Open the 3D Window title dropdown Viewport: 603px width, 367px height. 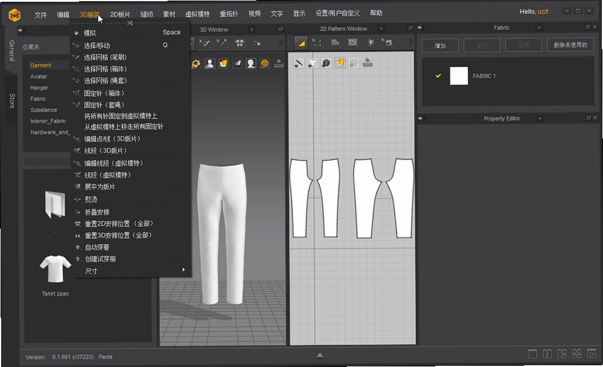(252, 29)
